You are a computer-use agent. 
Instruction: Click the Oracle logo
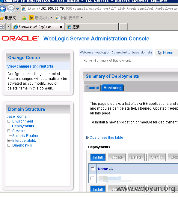point(20,38)
